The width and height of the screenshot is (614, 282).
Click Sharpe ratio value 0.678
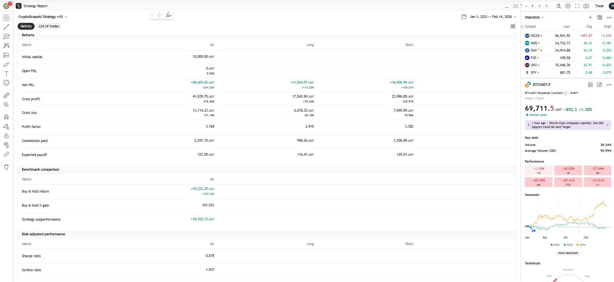[210, 256]
